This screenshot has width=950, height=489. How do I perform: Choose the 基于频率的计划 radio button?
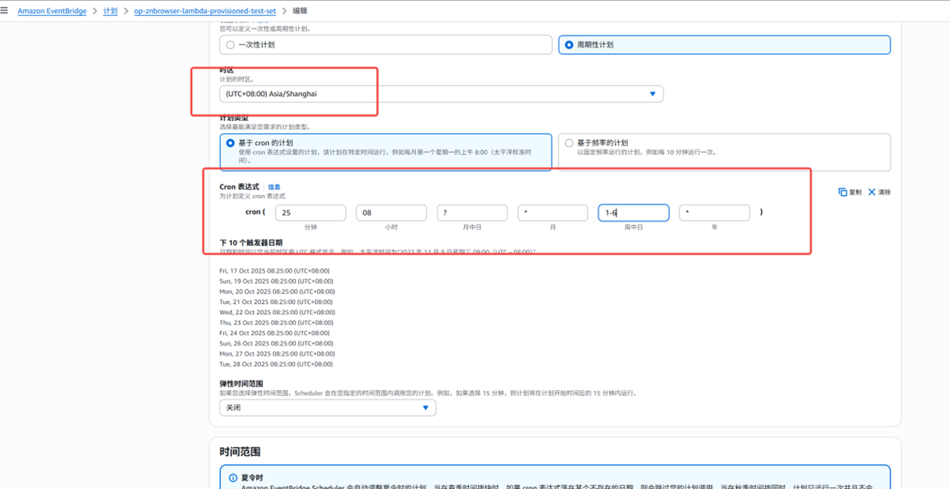click(x=569, y=143)
